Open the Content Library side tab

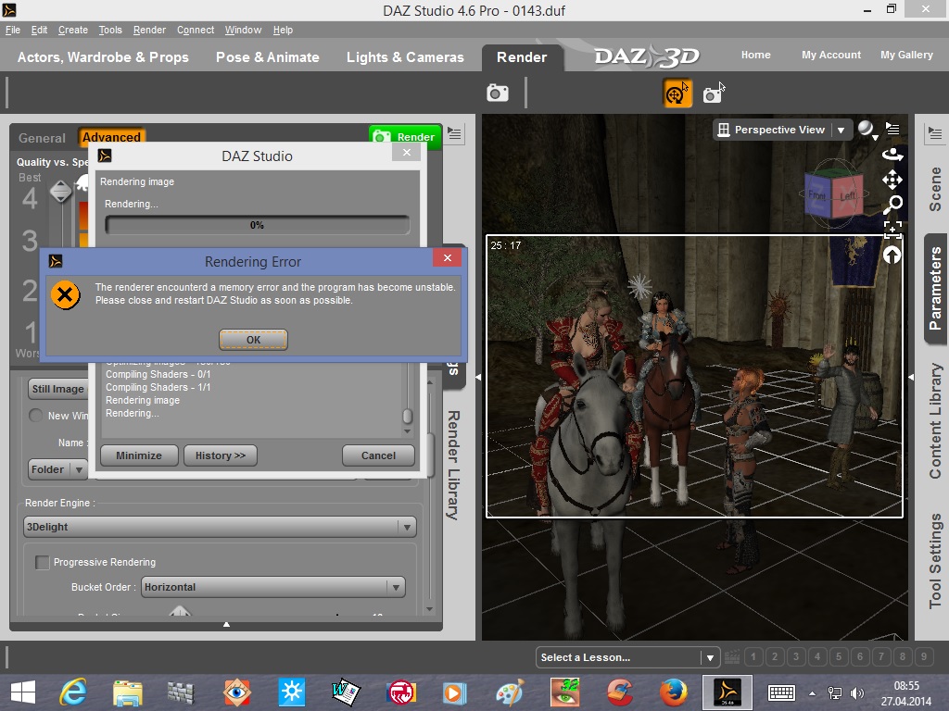click(936, 421)
